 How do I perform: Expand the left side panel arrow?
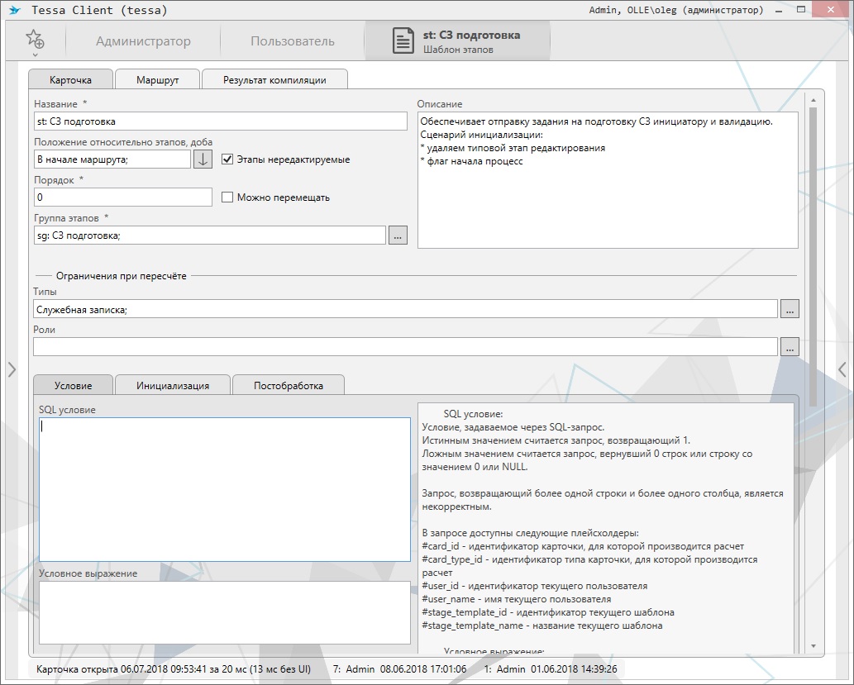click(x=12, y=369)
